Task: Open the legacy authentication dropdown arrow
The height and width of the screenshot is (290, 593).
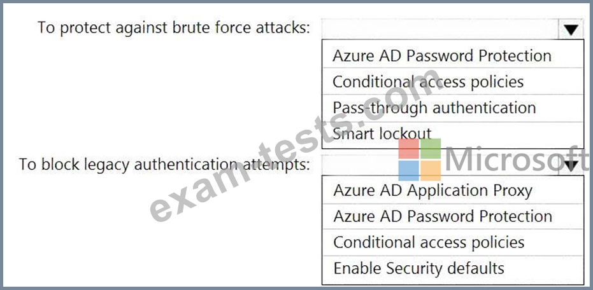Action: click(571, 165)
